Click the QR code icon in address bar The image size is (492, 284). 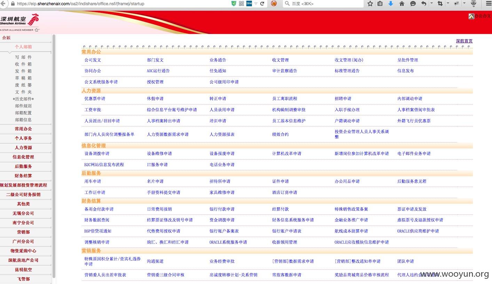pos(241,3)
